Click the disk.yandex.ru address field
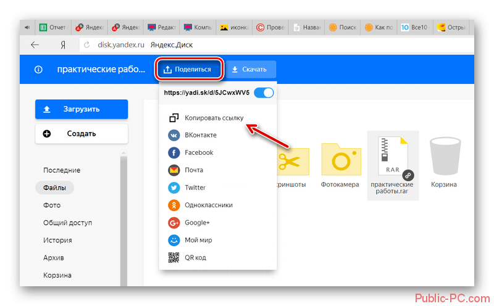 [x=277, y=45]
